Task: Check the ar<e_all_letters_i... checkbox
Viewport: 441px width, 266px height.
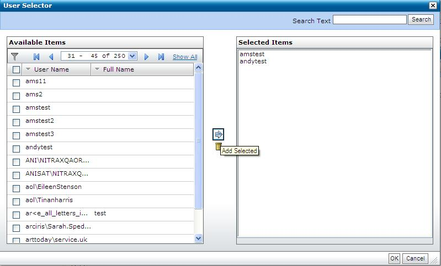Action: (x=17, y=215)
